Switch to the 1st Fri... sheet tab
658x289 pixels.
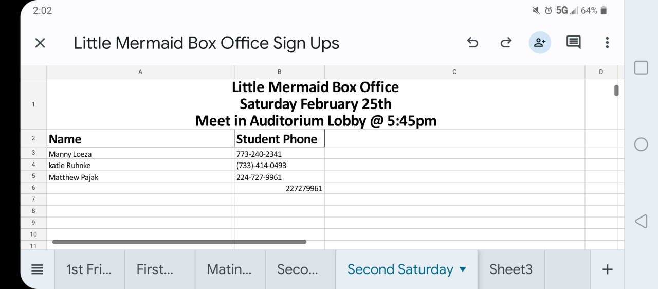pos(89,269)
